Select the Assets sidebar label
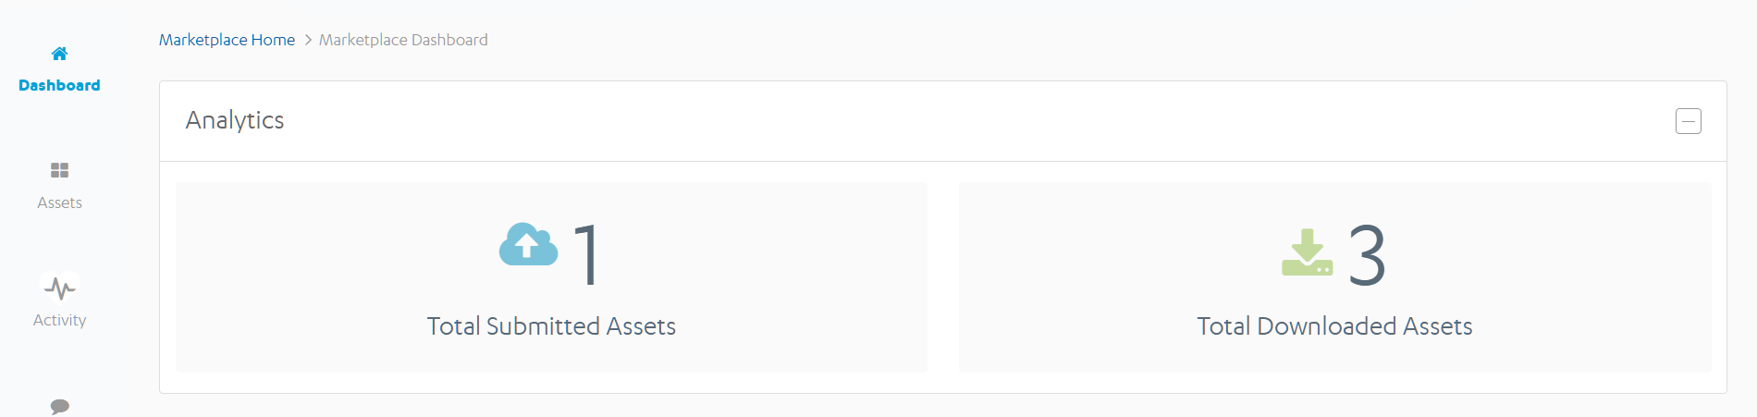Screen dimensions: 1757x417 coord(59,202)
